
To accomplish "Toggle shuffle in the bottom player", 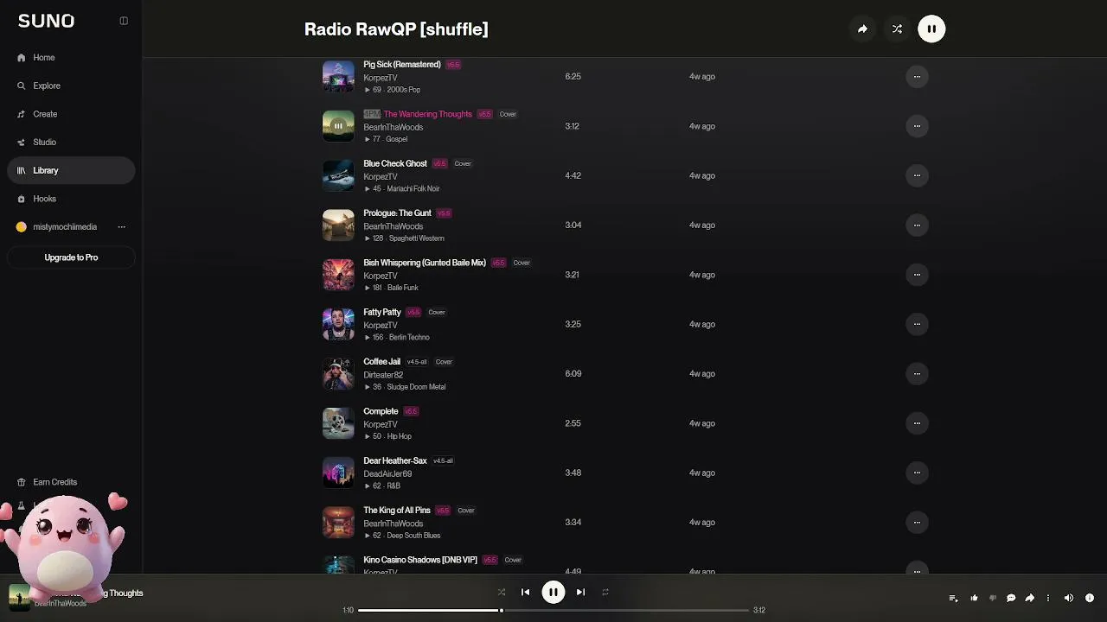I will coord(501,592).
